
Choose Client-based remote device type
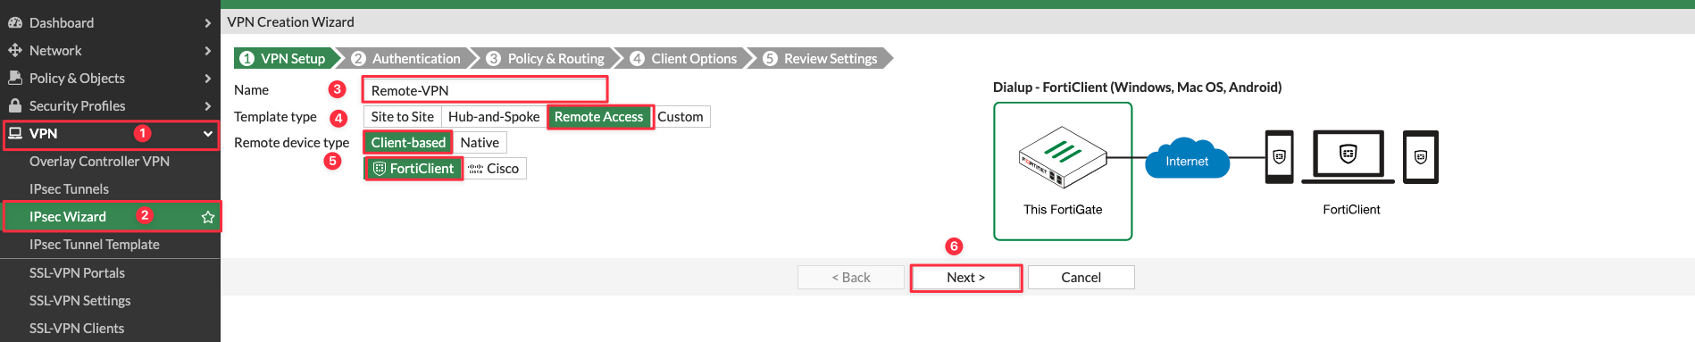(408, 143)
